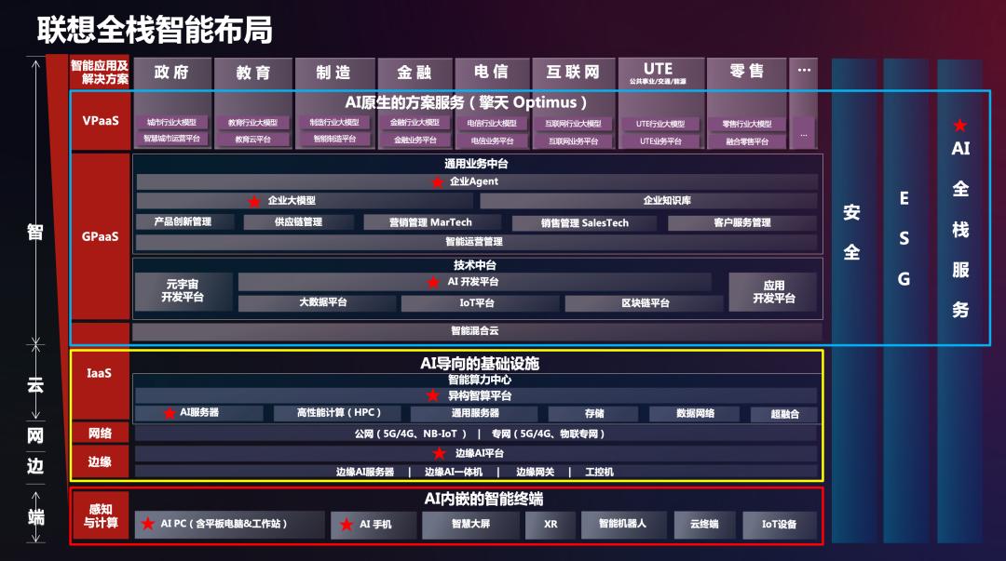Click the 感知与计算 label
This screenshot has height=561, width=1006.
(101, 516)
